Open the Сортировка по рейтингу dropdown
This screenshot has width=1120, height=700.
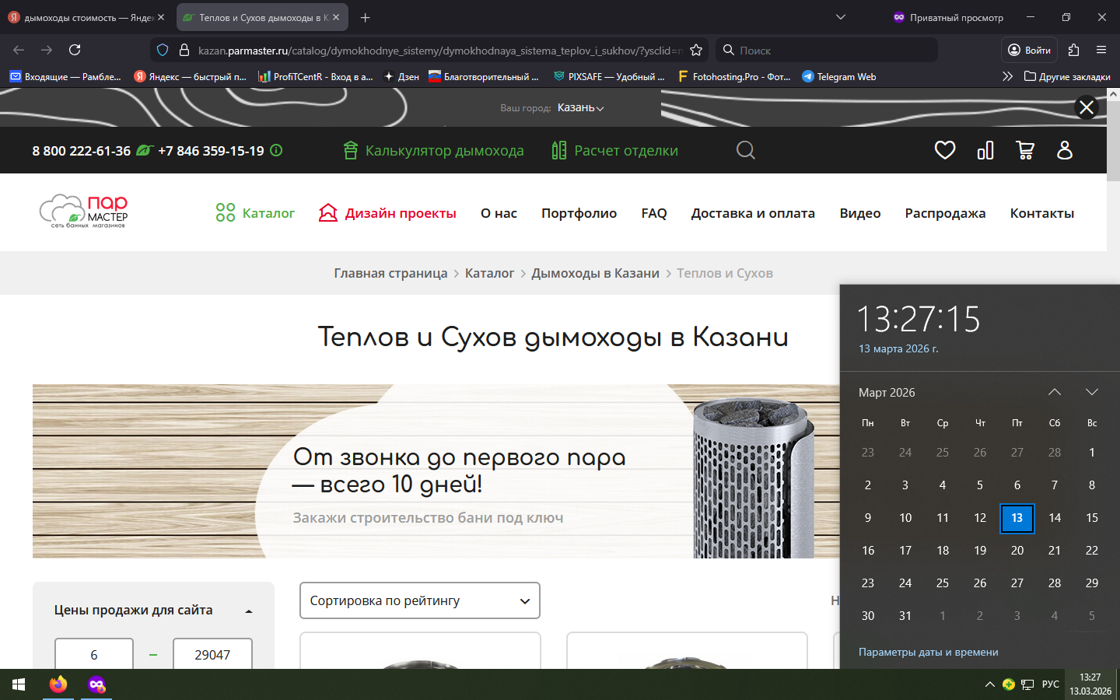pos(420,600)
